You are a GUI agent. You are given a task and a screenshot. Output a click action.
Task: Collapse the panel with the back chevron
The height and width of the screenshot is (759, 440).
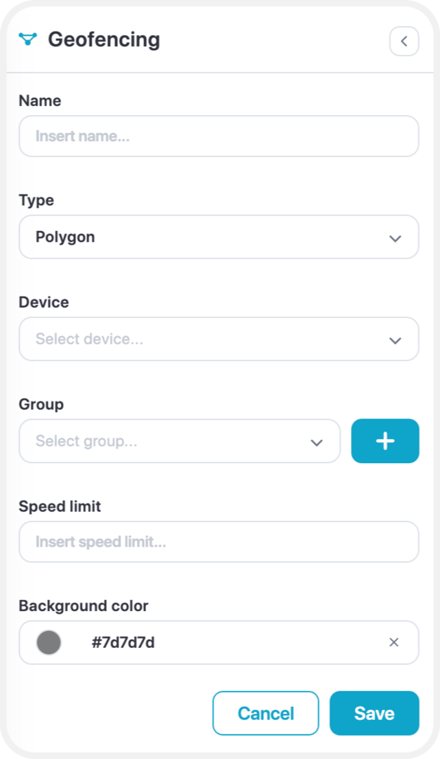coord(404,41)
